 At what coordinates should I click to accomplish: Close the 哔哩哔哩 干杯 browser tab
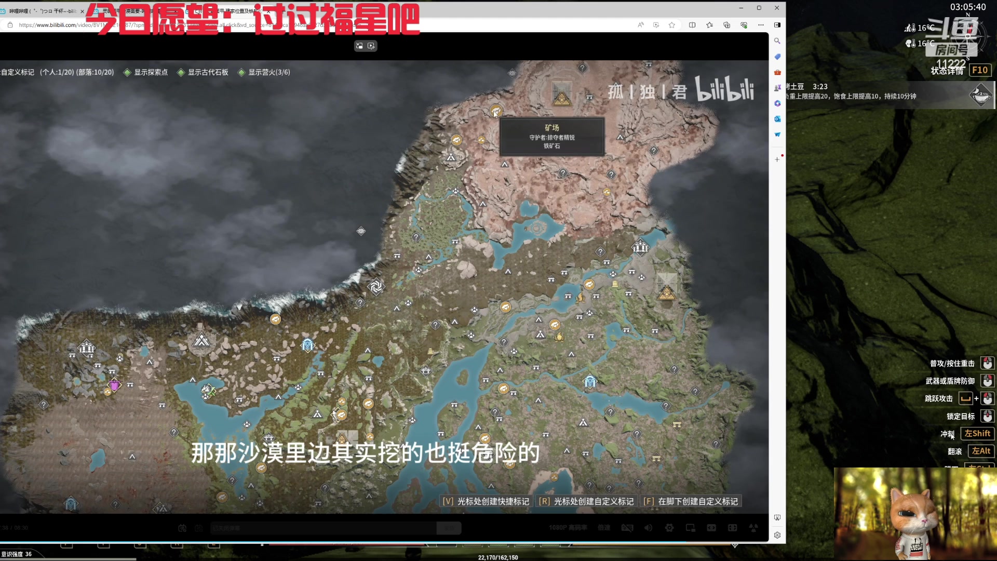[x=82, y=11]
